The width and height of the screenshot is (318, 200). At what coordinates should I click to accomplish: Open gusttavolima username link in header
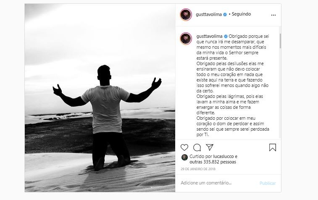tap(209, 14)
